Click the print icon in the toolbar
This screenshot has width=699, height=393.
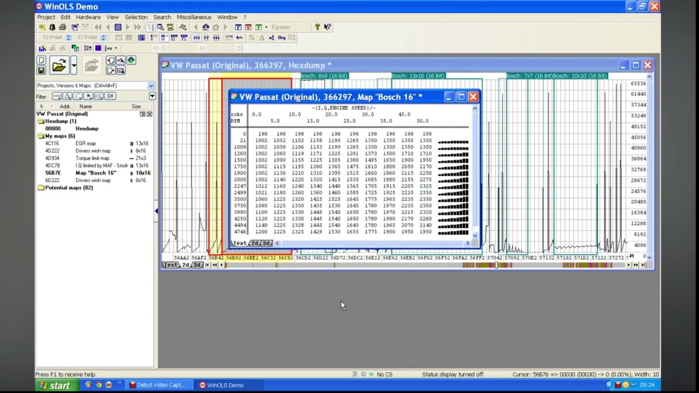62,27
